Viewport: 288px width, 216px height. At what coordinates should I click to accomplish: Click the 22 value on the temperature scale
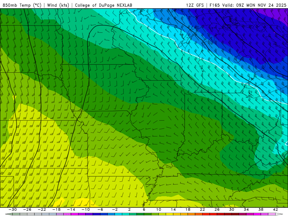point(202,210)
